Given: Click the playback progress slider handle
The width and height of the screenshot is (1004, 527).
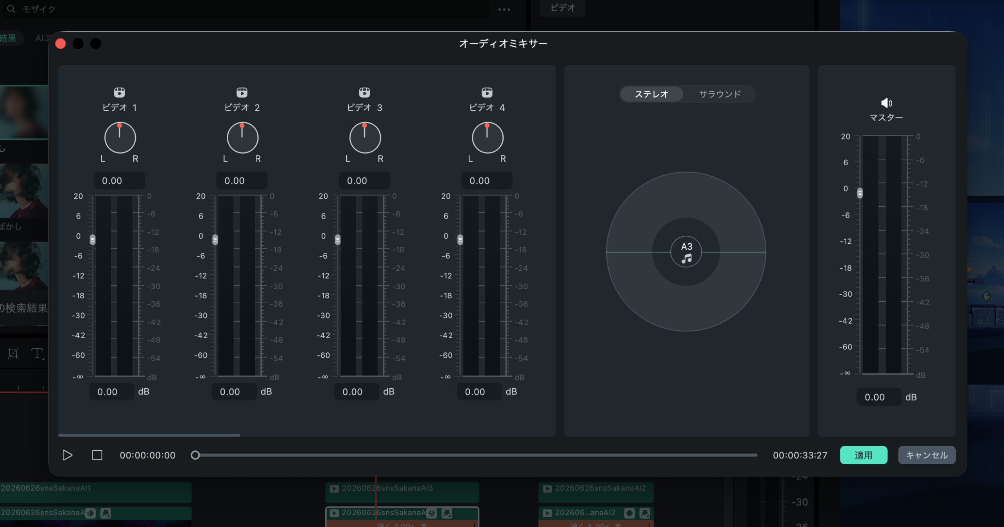Looking at the screenshot, I should [195, 455].
